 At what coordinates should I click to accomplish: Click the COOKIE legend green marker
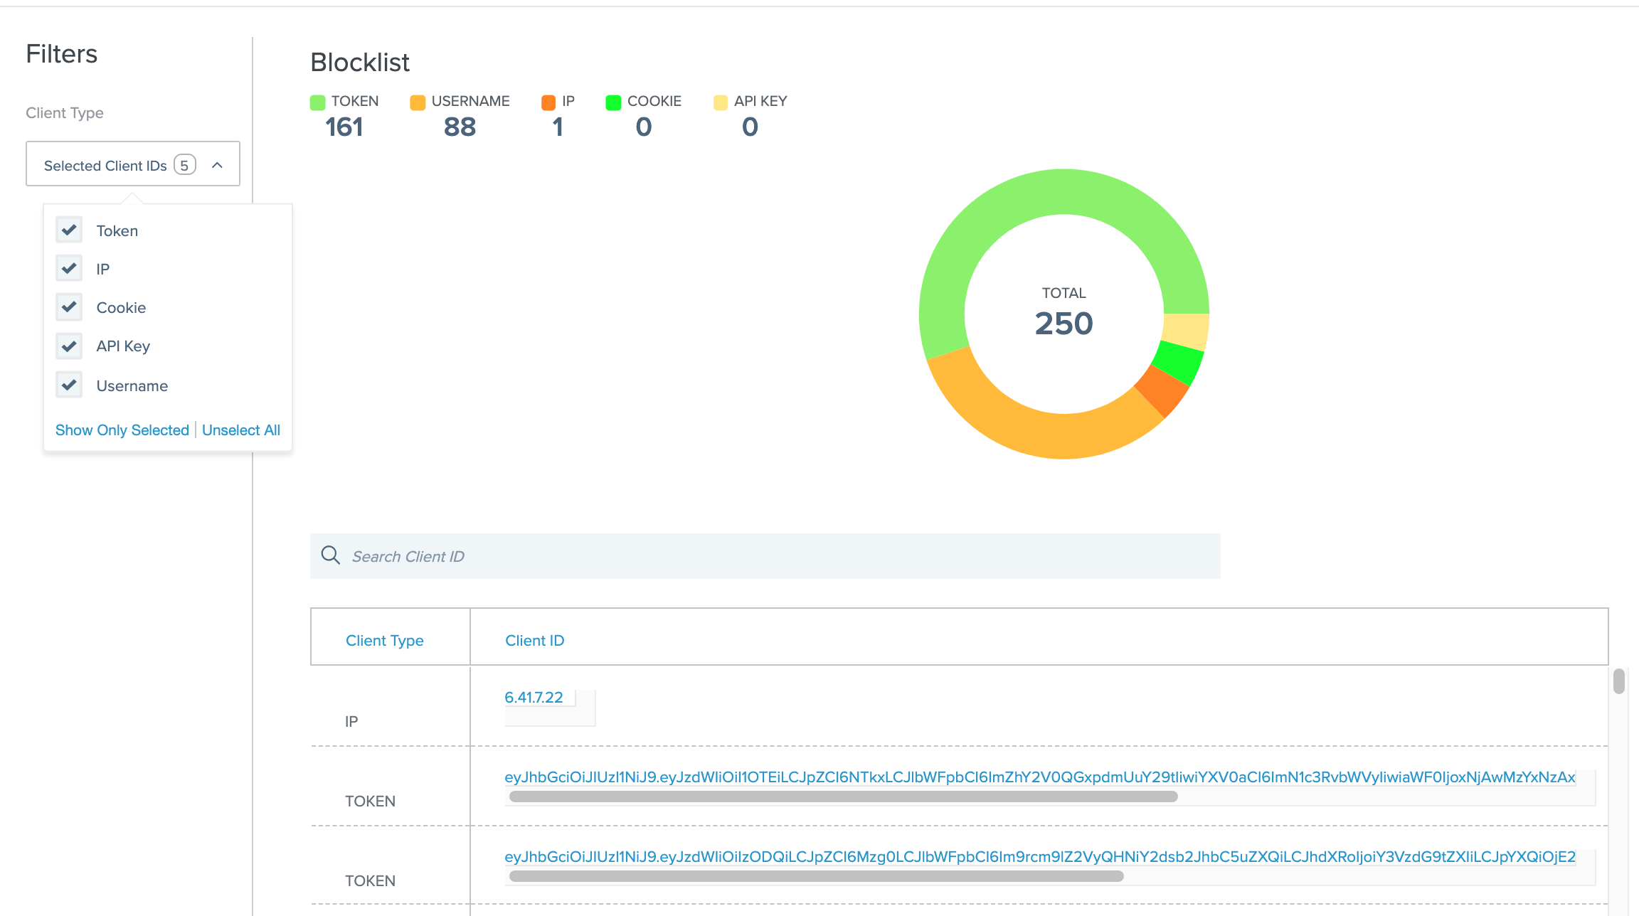613,102
